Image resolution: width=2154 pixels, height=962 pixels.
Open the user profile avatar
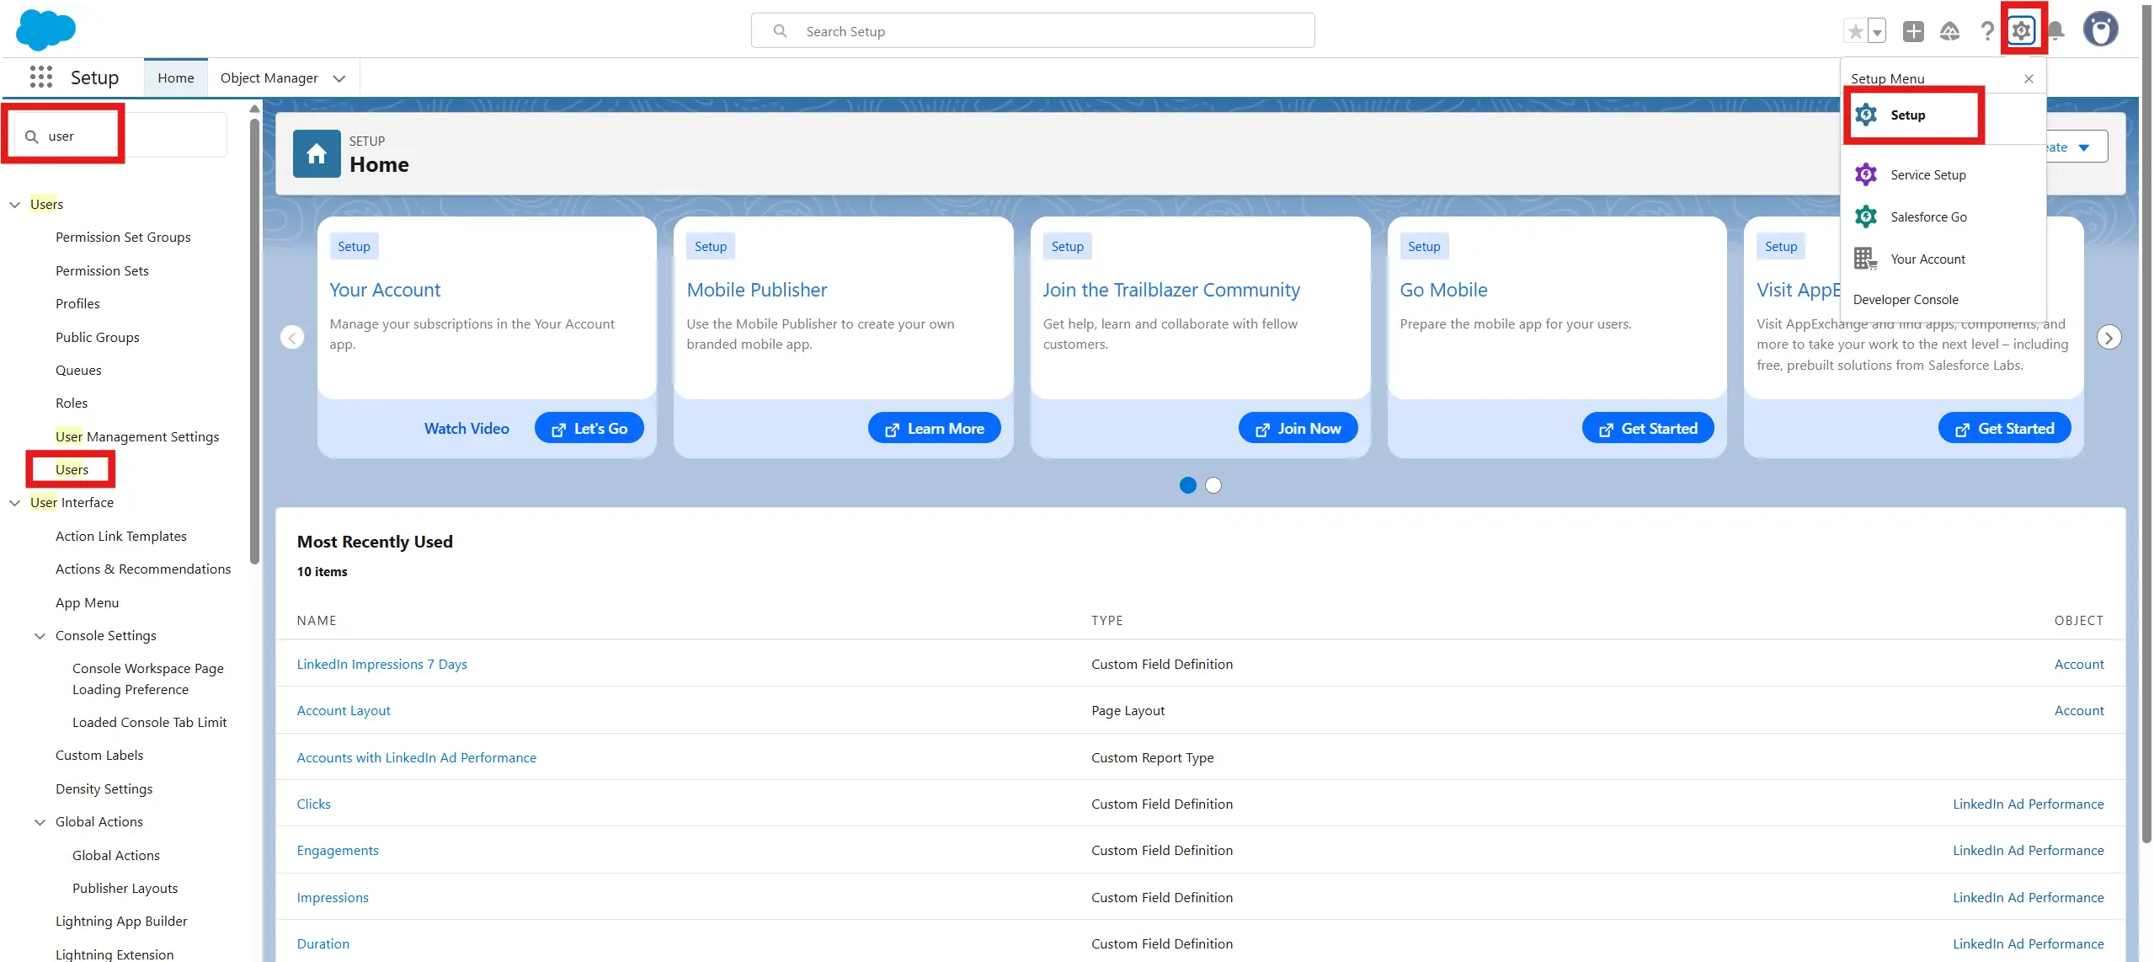[x=2100, y=29]
